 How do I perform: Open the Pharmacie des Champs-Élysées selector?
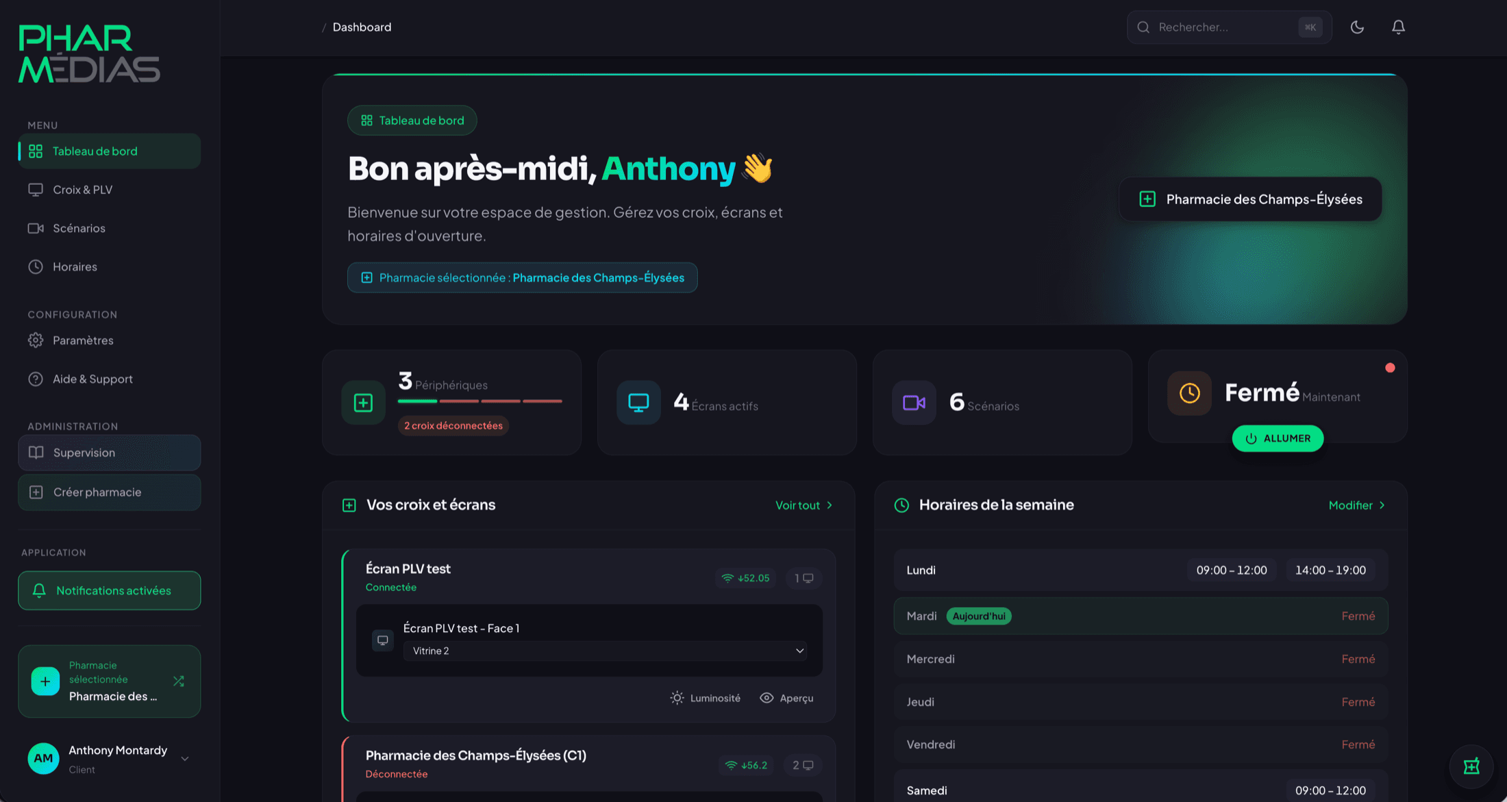pos(1250,199)
